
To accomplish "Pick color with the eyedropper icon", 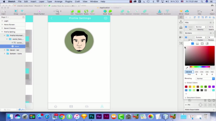I will click(x=187, y=68).
